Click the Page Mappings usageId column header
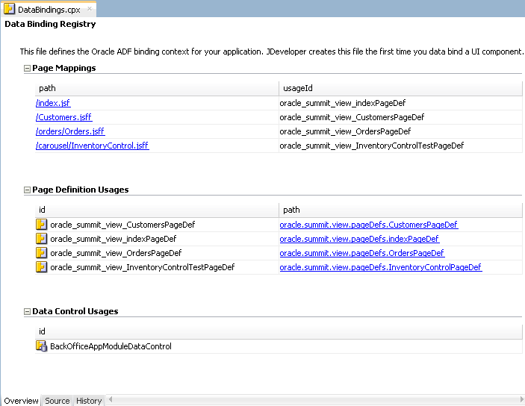This screenshot has width=525, height=406. [x=400, y=88]
